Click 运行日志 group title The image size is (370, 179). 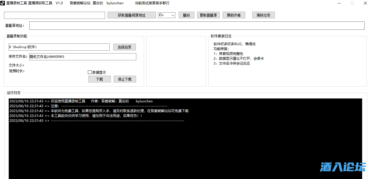(x=14, y=93)
